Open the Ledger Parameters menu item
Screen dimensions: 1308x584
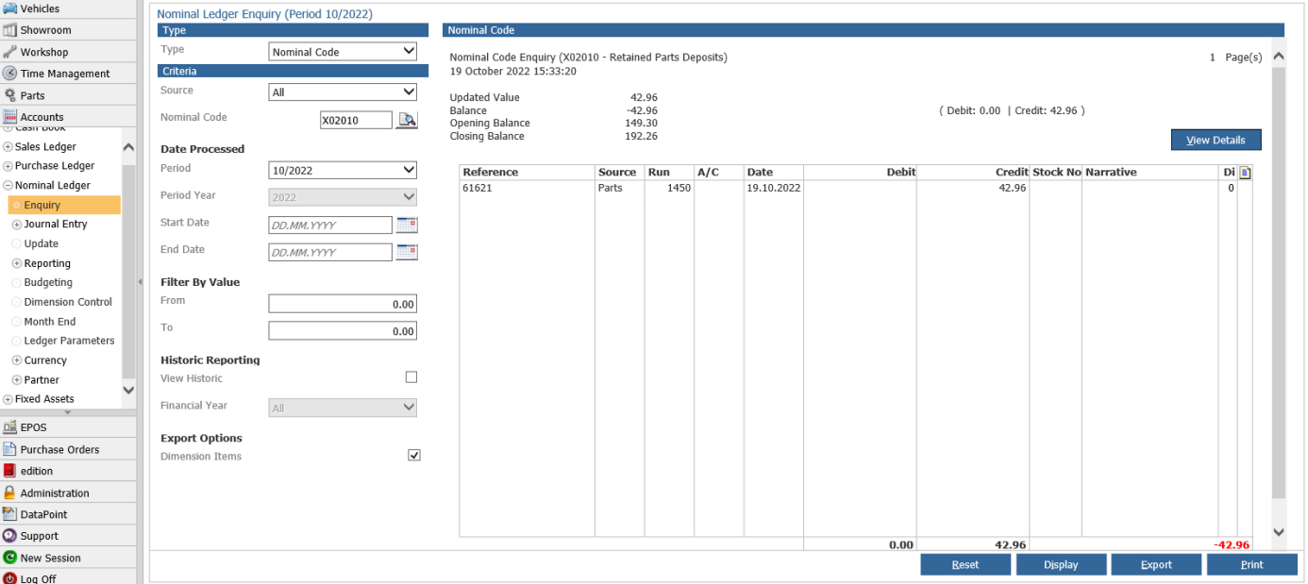[x=69, y=341]
